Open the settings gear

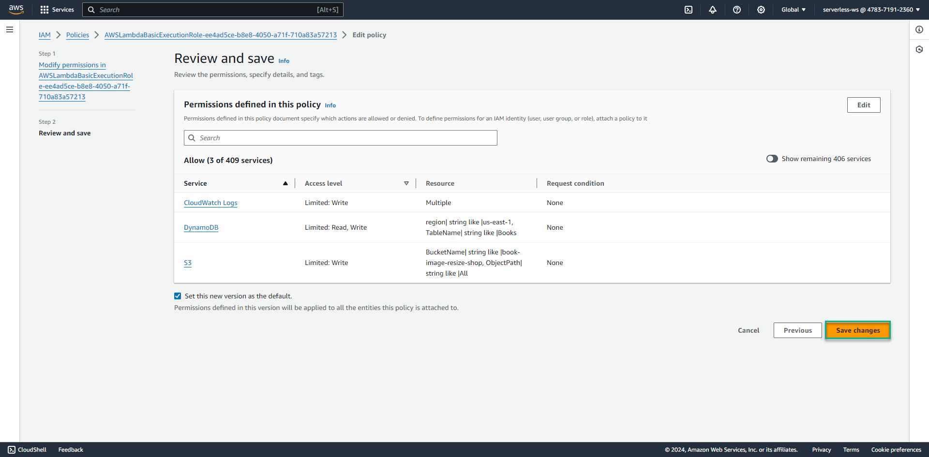761,10
